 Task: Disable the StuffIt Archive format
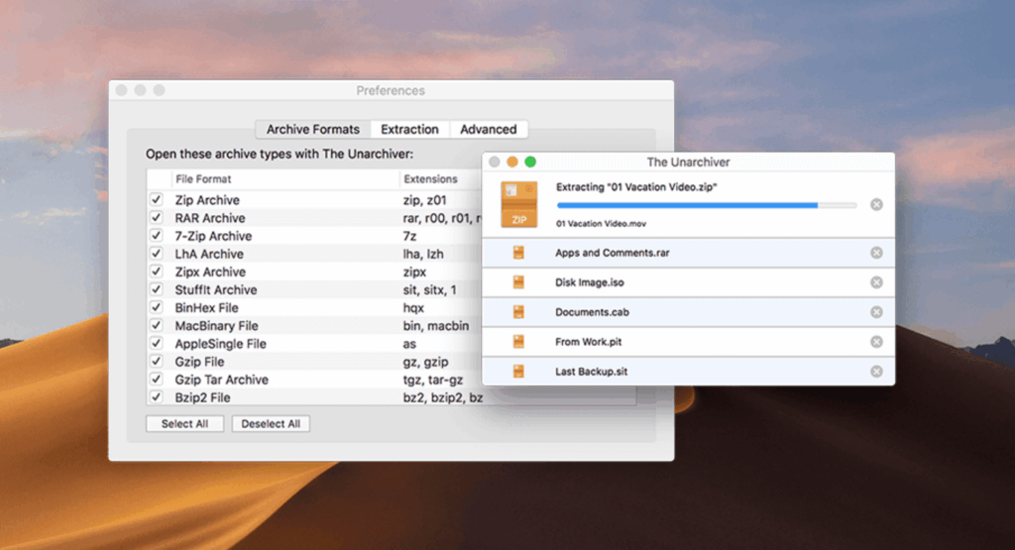156,289
